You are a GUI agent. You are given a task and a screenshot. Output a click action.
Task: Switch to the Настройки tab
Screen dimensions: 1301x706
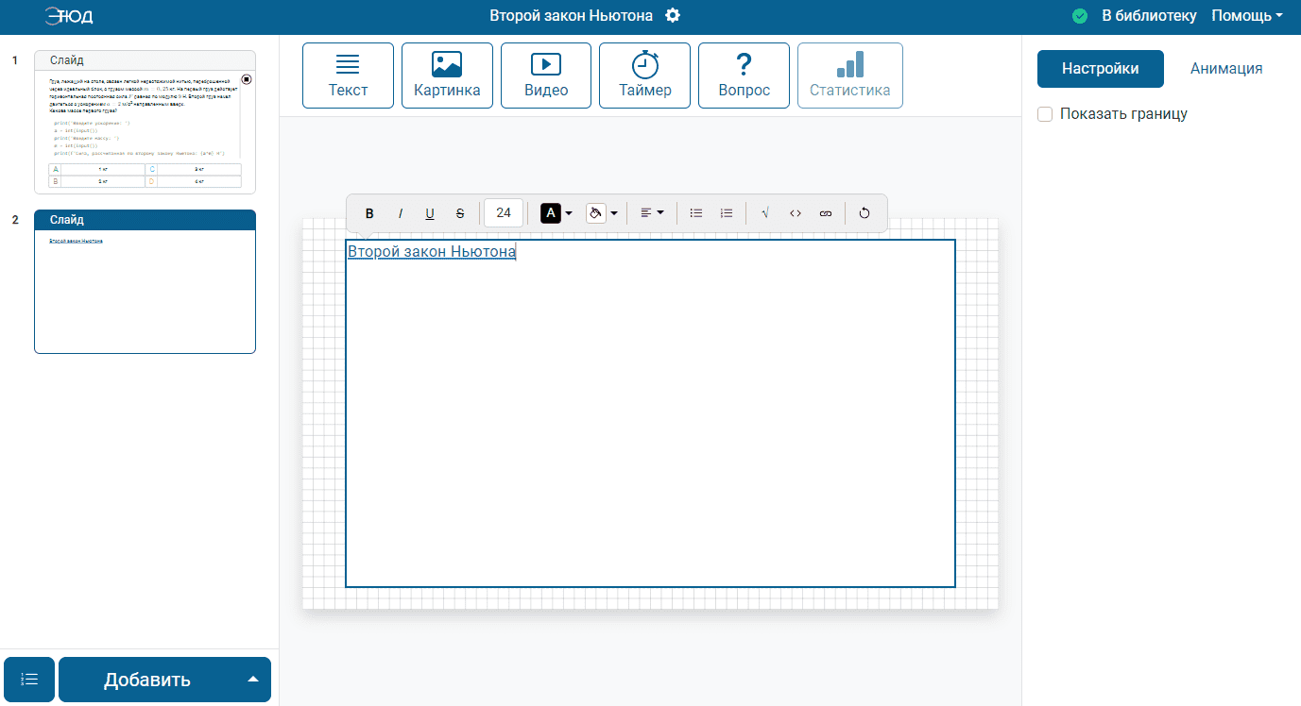[x=1100, y=69]
